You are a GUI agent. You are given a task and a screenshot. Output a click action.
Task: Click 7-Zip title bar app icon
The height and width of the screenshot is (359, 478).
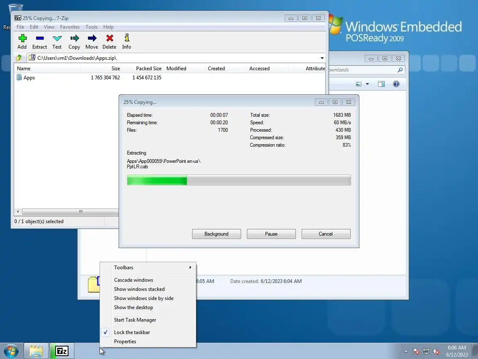(18, 18)
